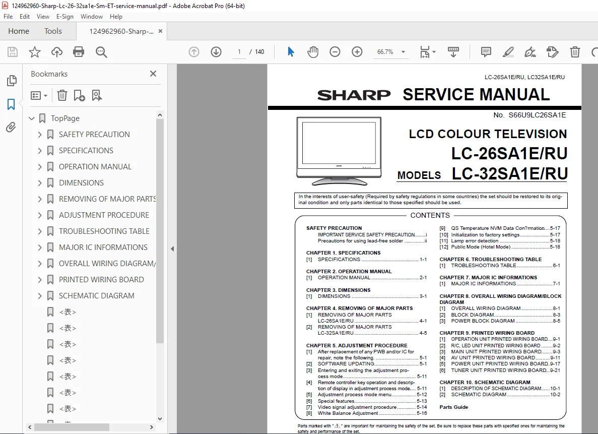Select the REMOVING OF MAJOR PARTS bookmark
The height and width of the screenshot is (434, 598).
[x=107, y=199]
